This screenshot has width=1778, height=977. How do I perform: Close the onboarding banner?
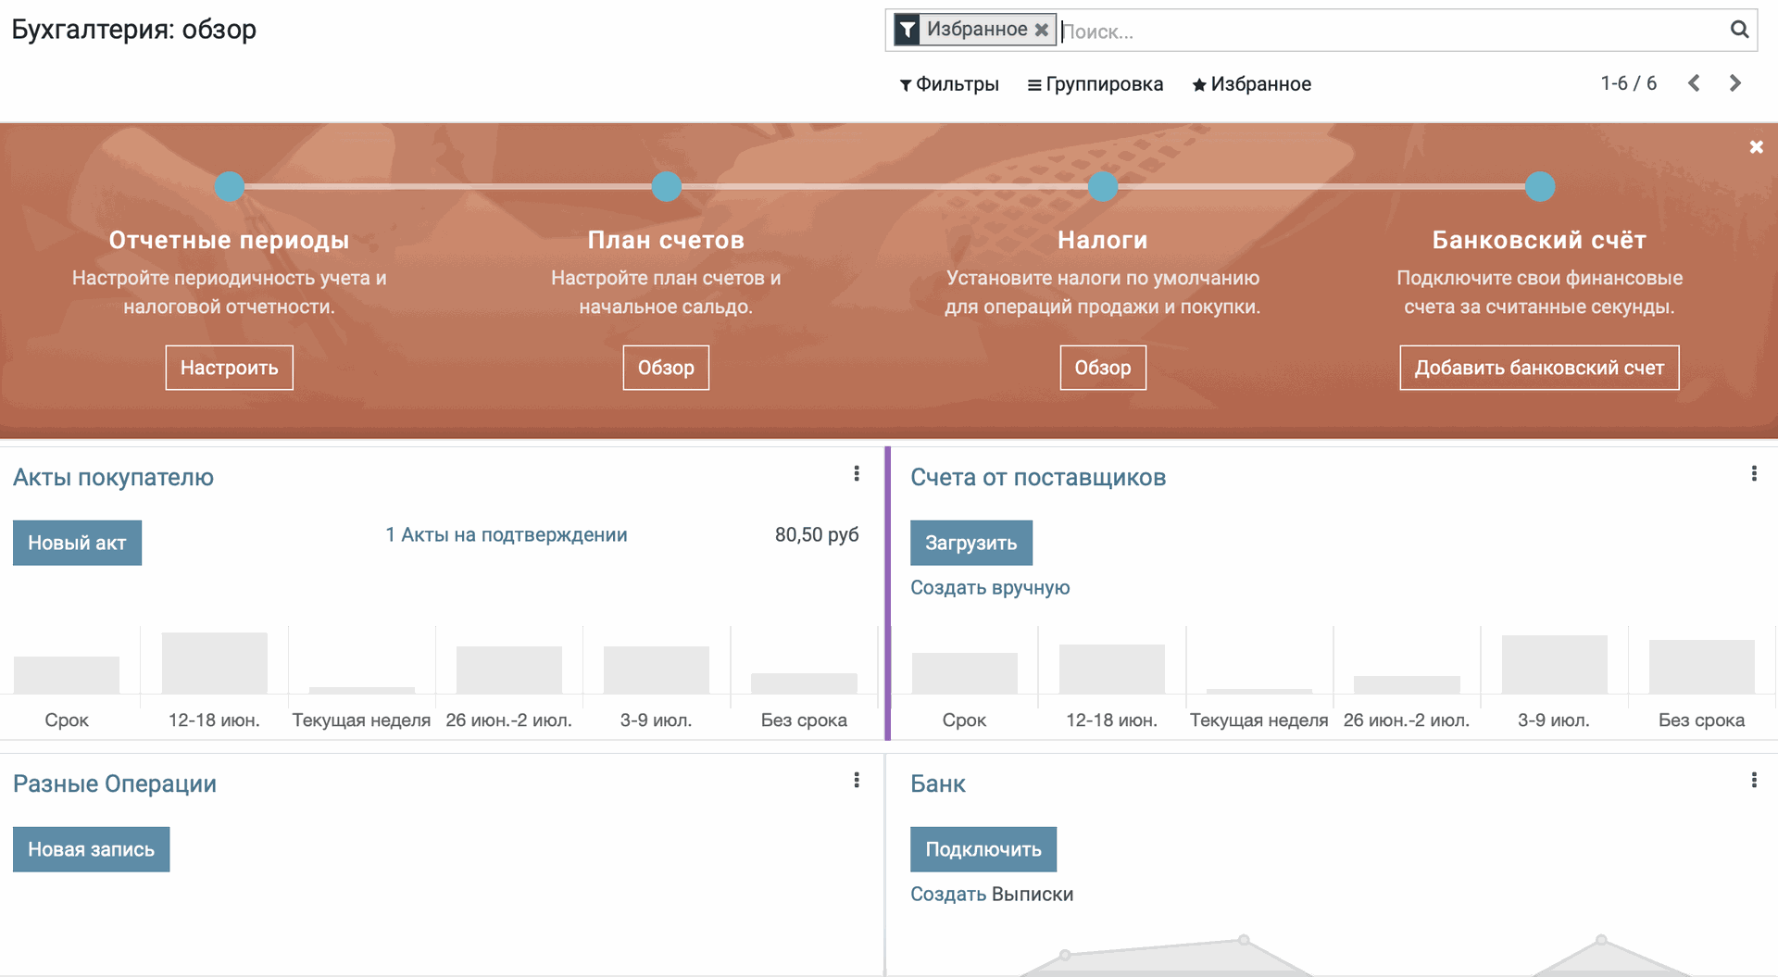(x=1756, y=147)
